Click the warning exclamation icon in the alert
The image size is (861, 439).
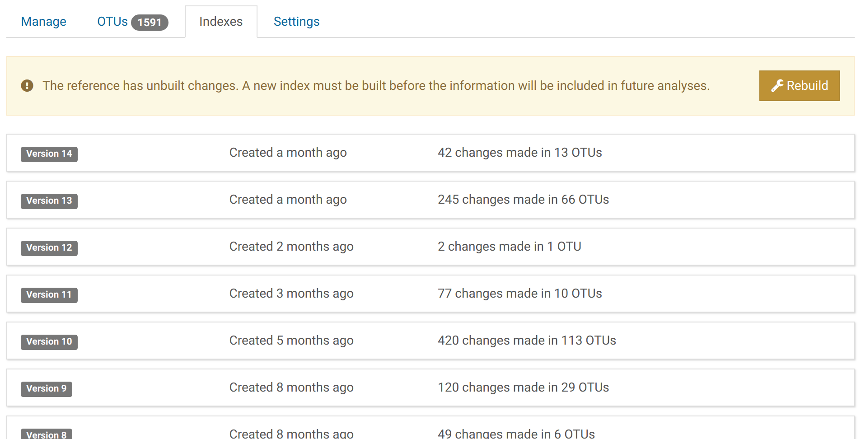coord(27,86)
